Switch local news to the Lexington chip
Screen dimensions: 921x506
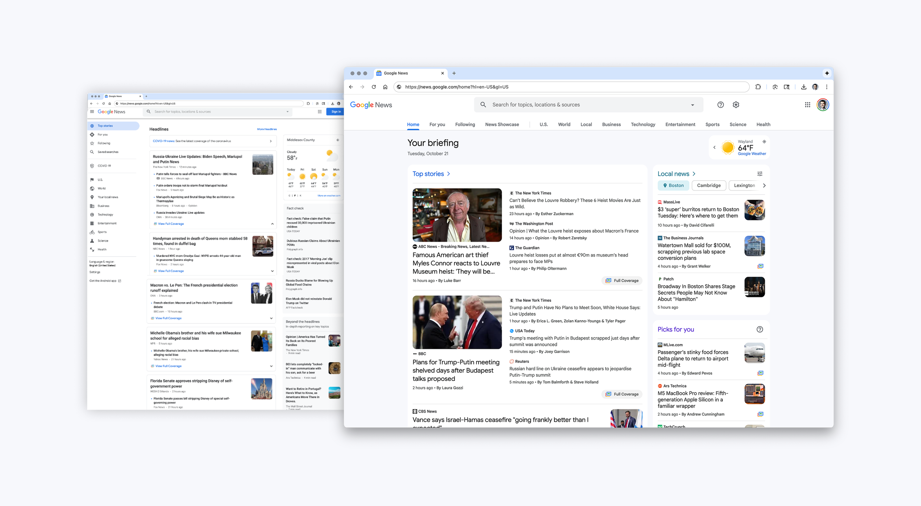(744, 185)
